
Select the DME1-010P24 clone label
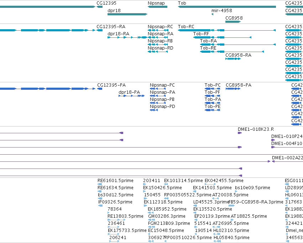click(x=287, y=136)
